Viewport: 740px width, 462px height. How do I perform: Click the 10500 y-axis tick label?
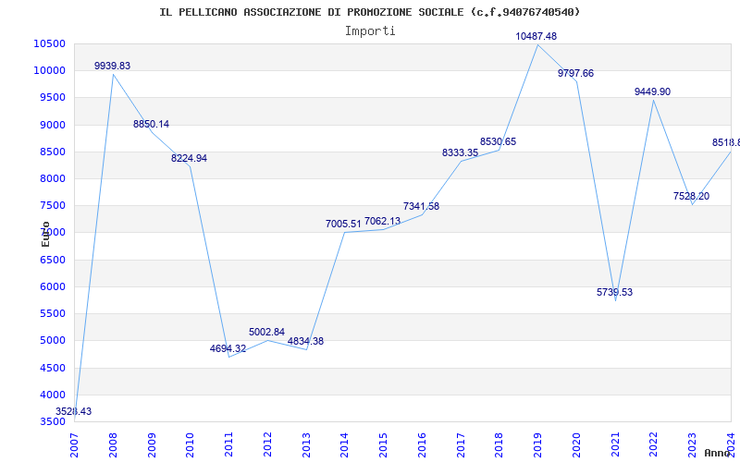click(49, 43)
